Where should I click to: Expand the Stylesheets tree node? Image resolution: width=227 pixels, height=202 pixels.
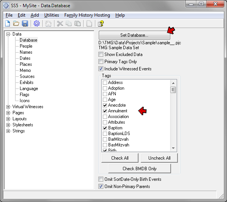(8, 125)
